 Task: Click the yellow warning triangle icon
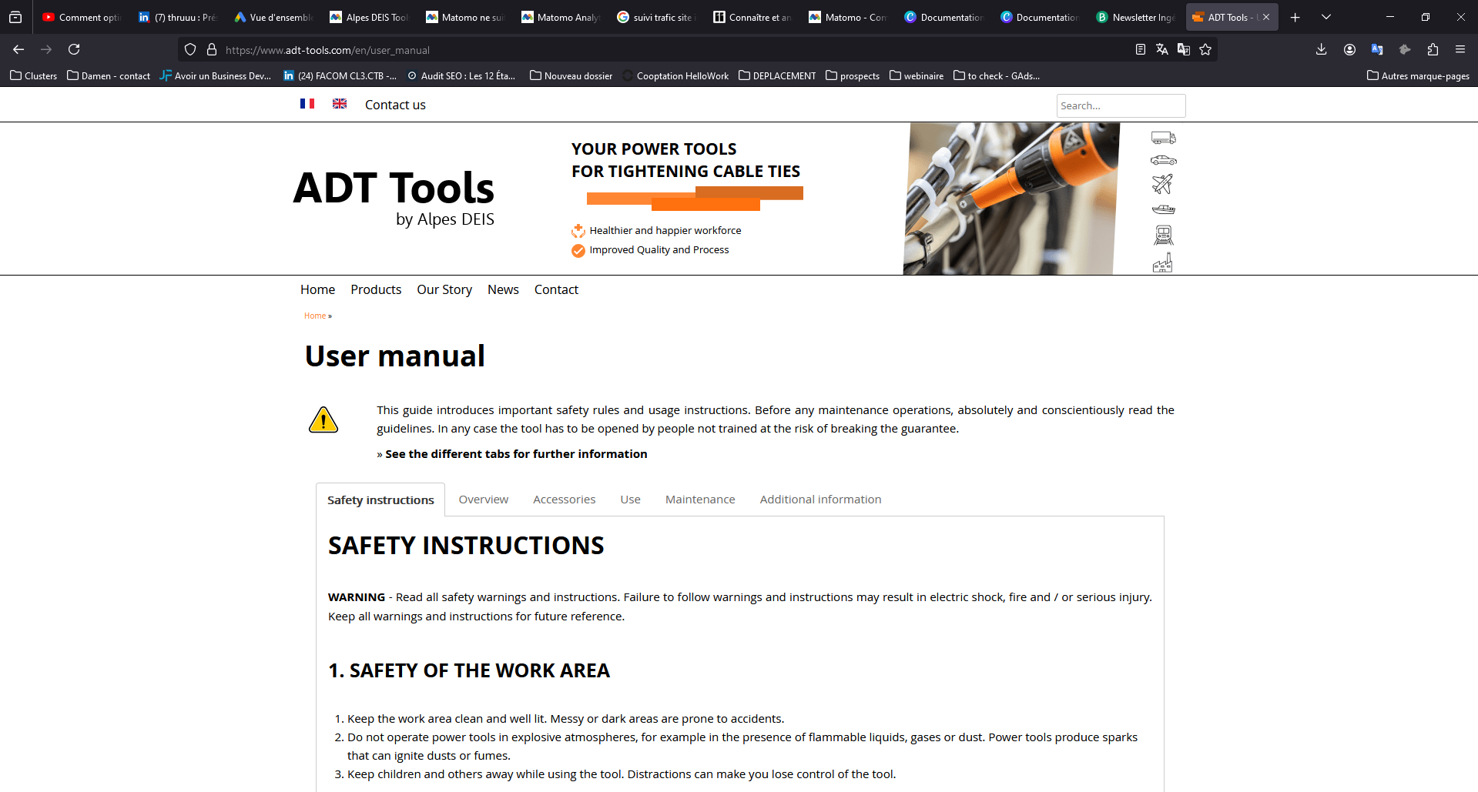[323, 420]
